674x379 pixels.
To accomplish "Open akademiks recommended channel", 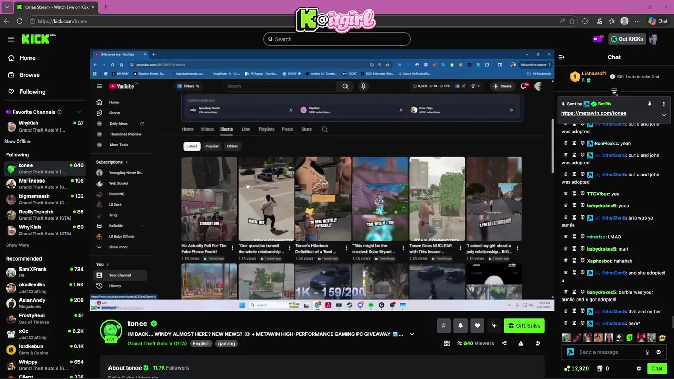I will (44, 287).
